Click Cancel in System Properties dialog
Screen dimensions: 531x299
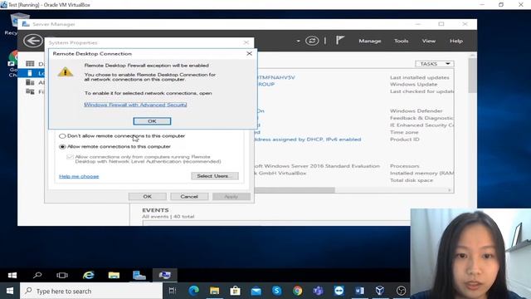click(x=189, y=196)
